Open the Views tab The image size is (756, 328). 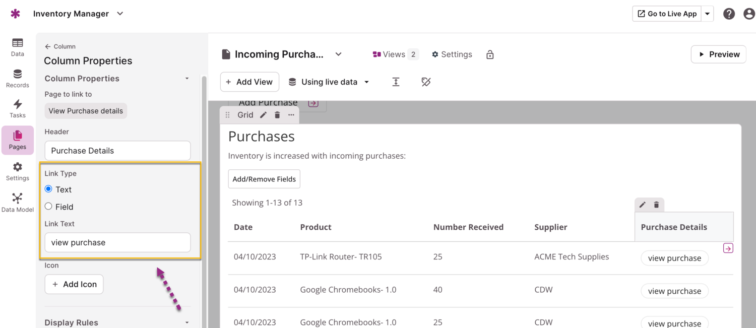point(395,54)
